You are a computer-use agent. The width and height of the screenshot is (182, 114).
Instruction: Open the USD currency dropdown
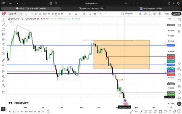(x=171, y=19)
